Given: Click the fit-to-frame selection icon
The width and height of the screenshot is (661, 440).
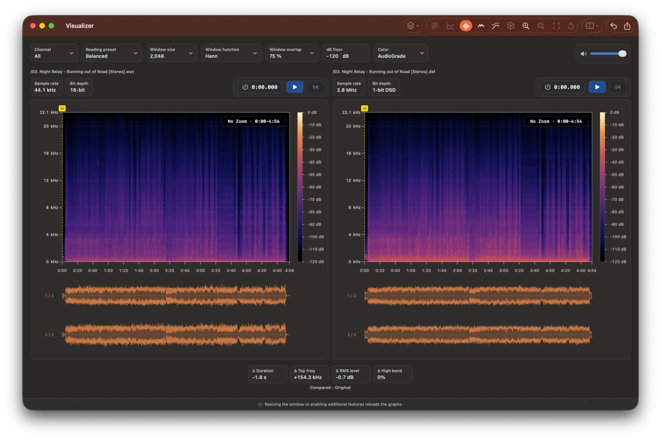Looking at the screenshot, I should pyautogui.click(x=556, y=26).
